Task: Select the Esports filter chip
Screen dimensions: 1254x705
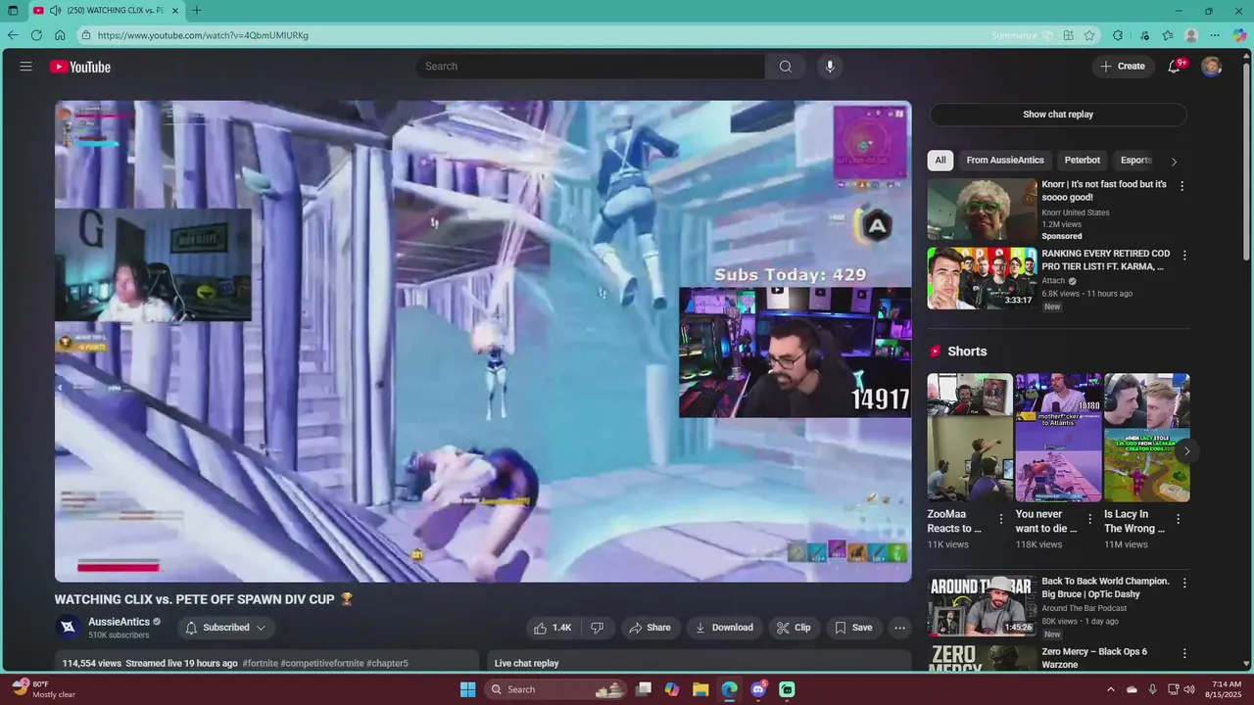Action: tap(1136, 160)
